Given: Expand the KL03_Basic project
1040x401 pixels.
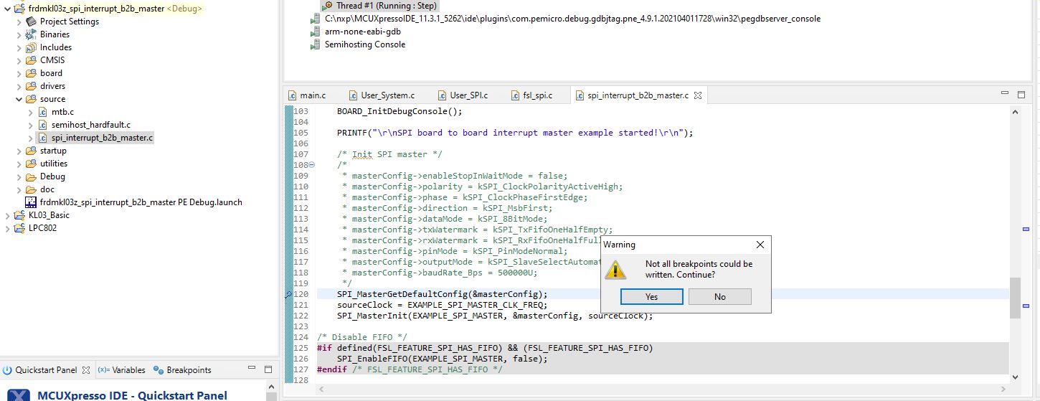Looking at the screenshot, I should click(7, 215).
